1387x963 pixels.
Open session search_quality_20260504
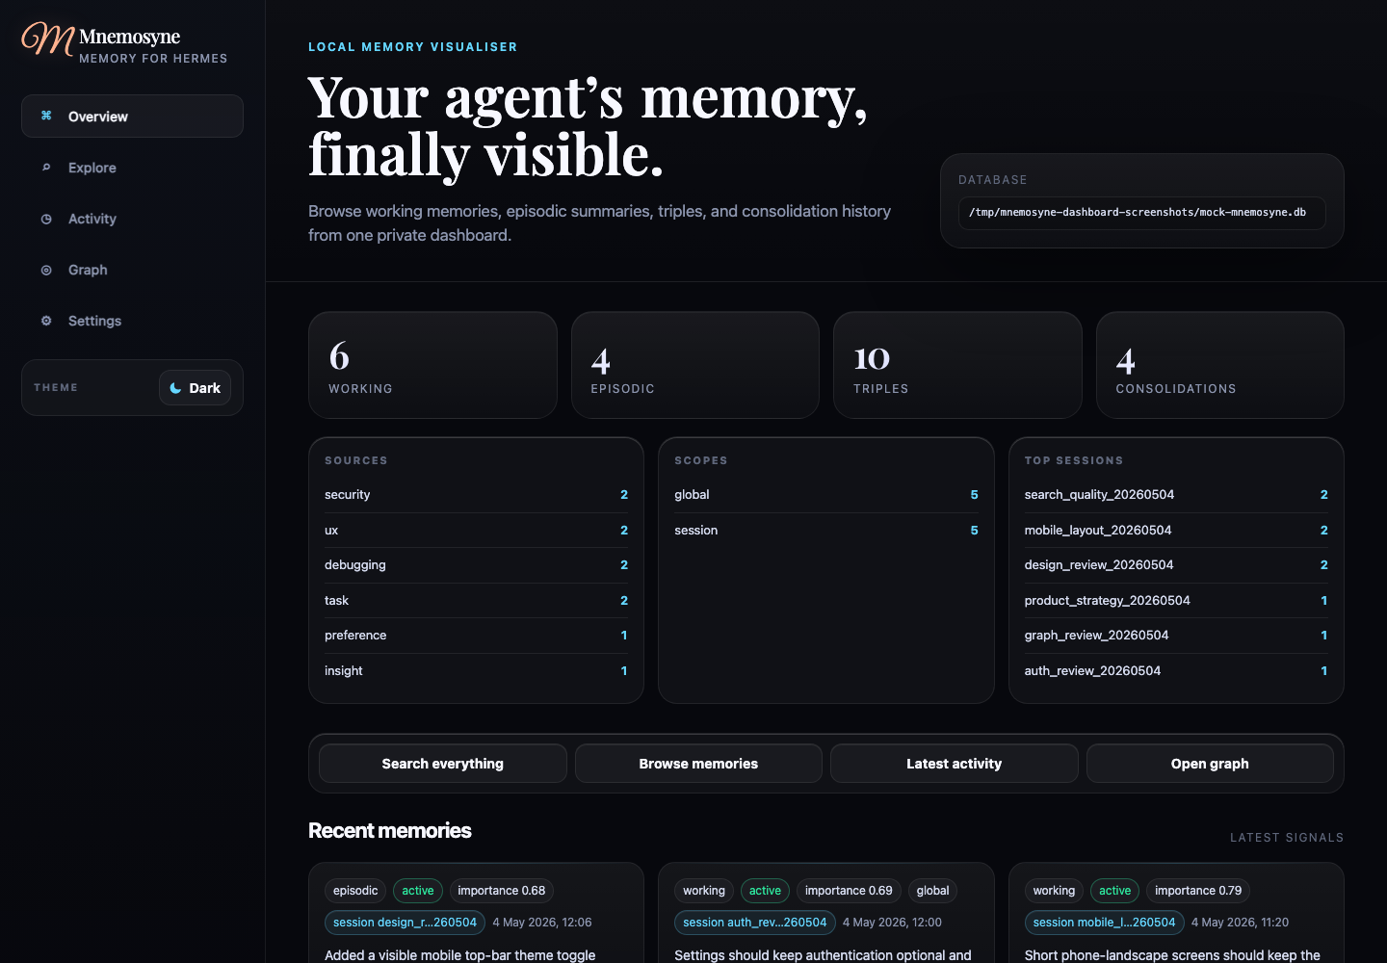point(1176,495)
